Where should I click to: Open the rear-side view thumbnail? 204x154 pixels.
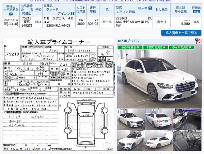(x=159, y=140)
